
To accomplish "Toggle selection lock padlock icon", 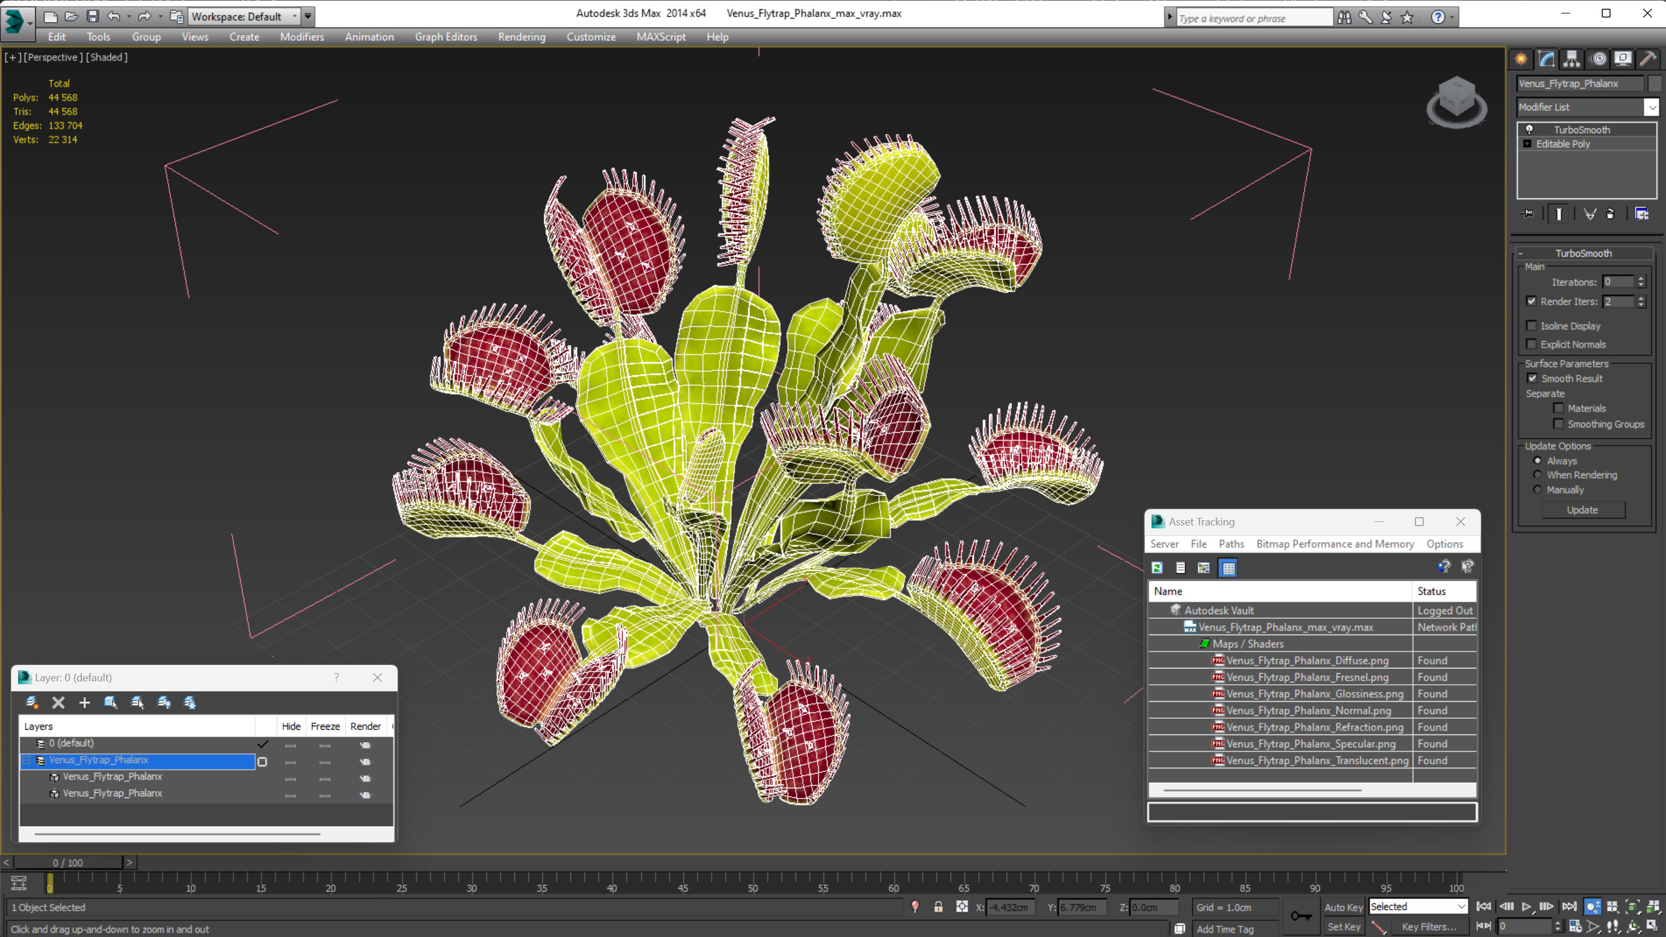I will pos(938,907).
